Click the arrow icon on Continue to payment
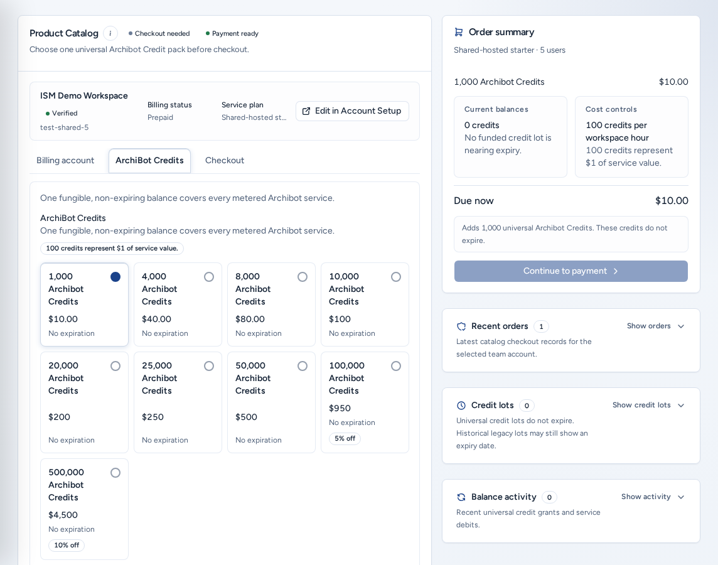 click(x=616, y=271)
